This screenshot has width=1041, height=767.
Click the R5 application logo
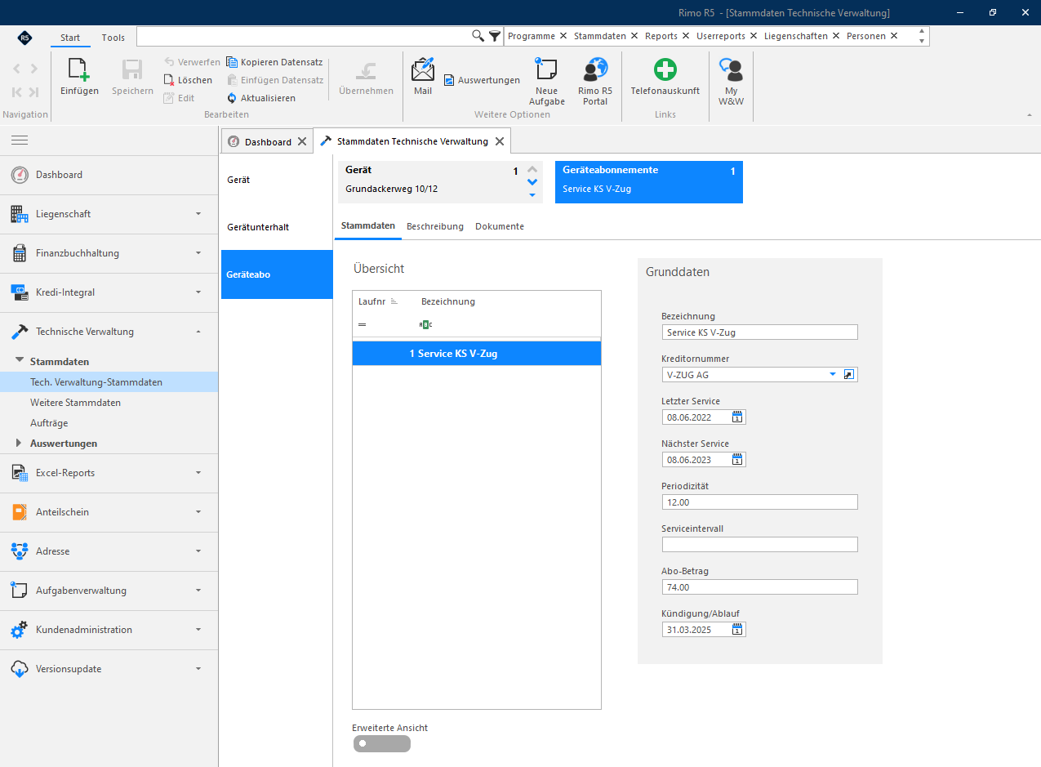coord(25,38)
